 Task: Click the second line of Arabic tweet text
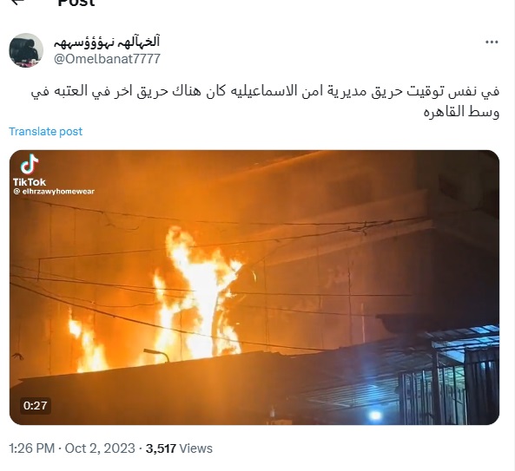pos(461,112)
